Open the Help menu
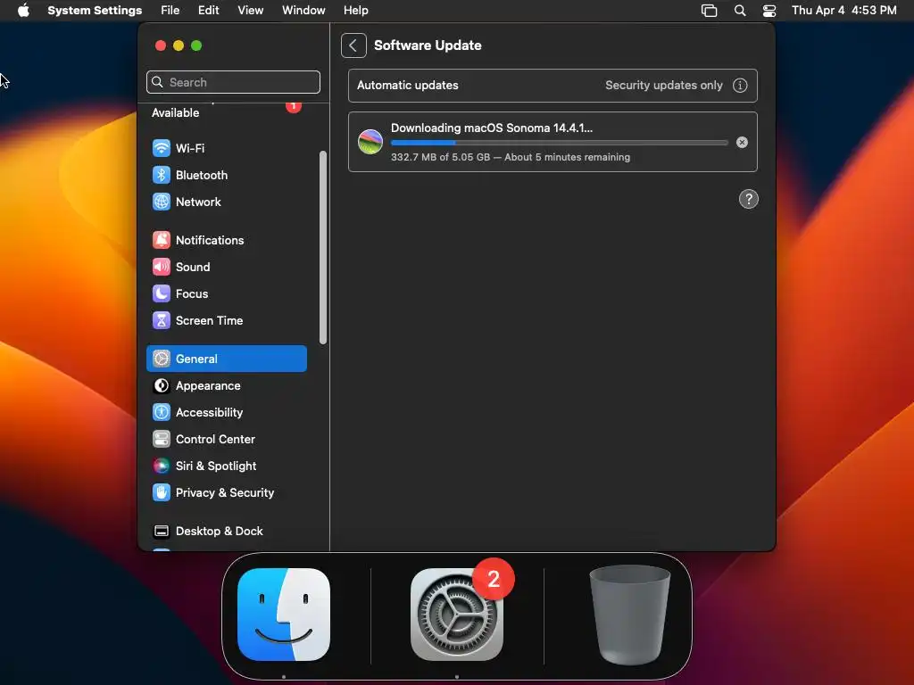The image size is (914, 685). (355, 11)
